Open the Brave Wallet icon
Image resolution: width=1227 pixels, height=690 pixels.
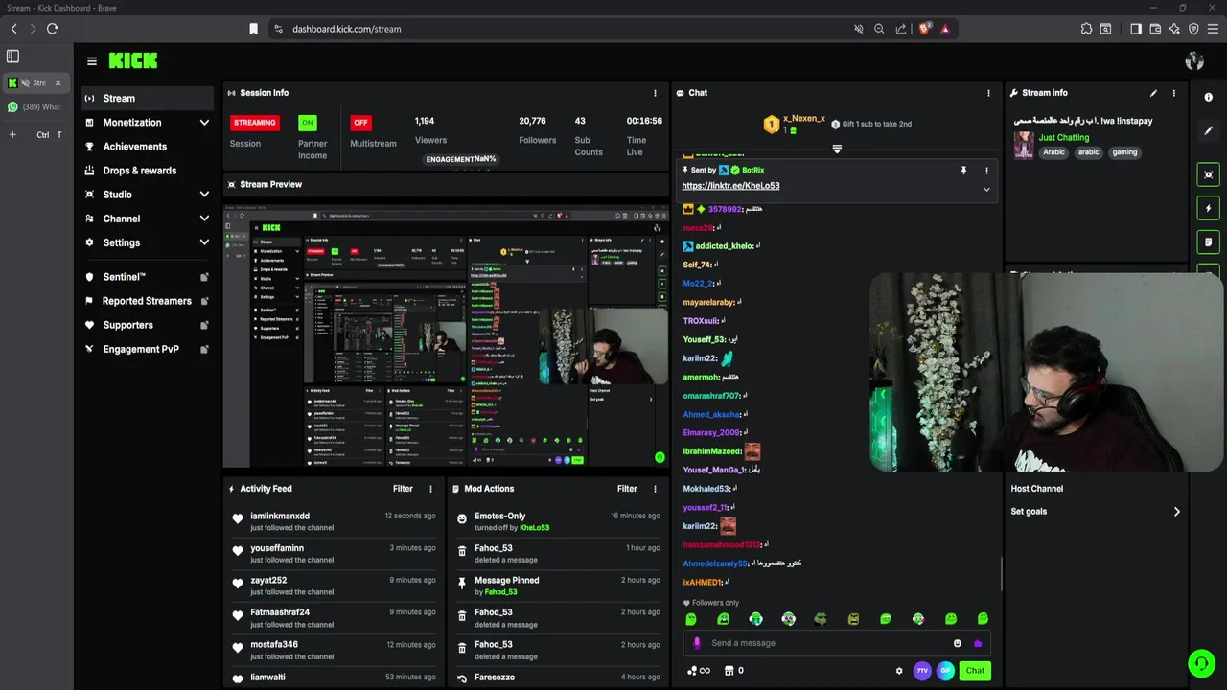[1155, 29]
